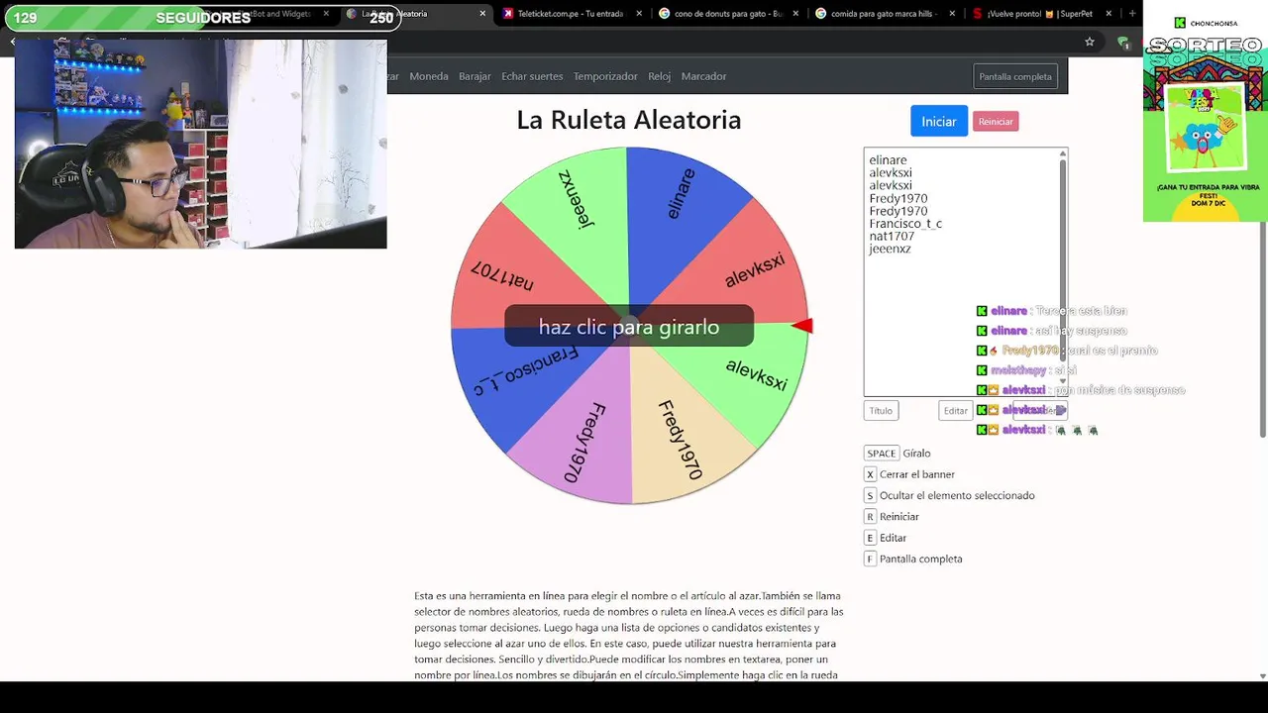Screen dimensions: 1268x713
Task: Open a new browser tab
Action: coord(1131,14)
